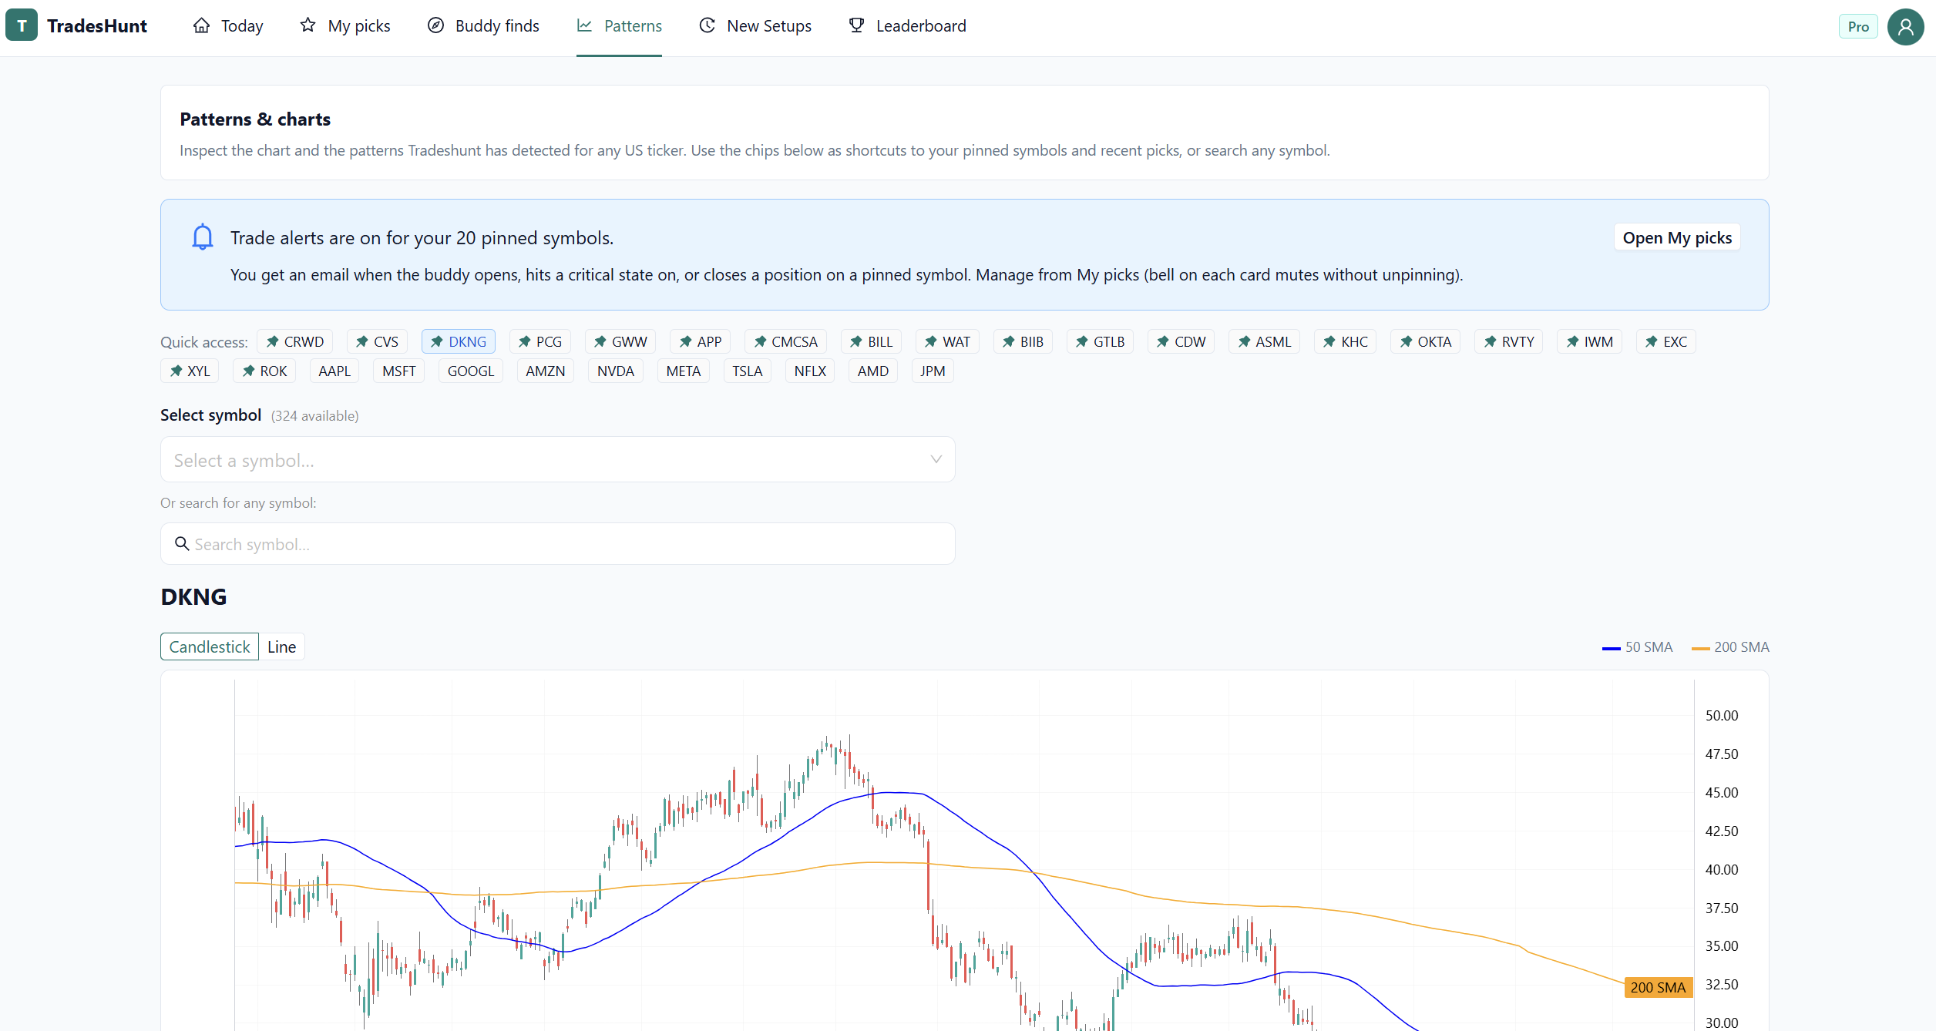Click the pin icon on CRWD chip
Viewport: 1936px width, 1031px height.
pos(273,341)
